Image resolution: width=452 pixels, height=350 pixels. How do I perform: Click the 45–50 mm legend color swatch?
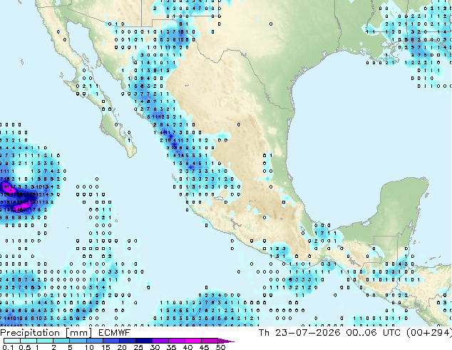pyautogui.click(x=210, y=341)
